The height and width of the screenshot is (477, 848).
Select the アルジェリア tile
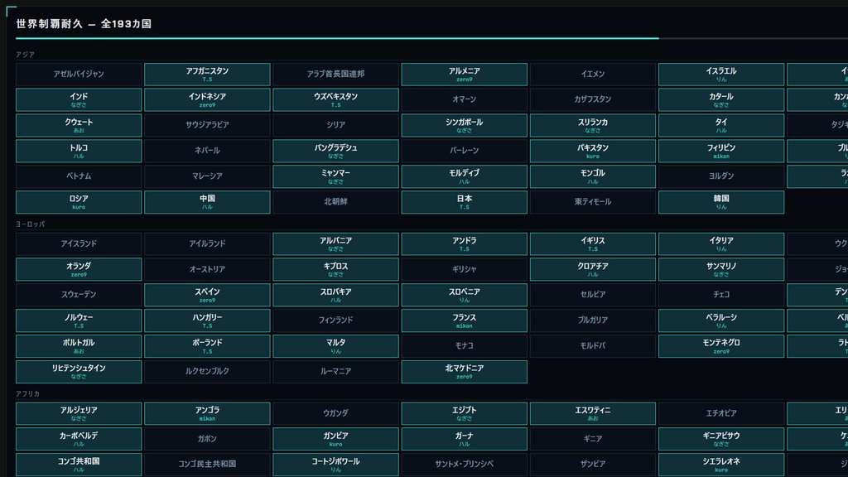coord(79,414)
